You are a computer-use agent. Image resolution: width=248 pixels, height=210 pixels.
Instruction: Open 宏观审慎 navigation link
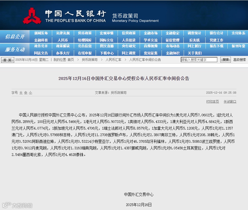point(106,33)
